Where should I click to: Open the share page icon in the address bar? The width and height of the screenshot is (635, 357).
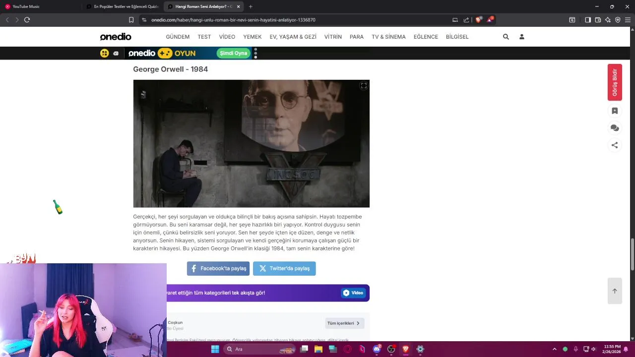(466, 20)
